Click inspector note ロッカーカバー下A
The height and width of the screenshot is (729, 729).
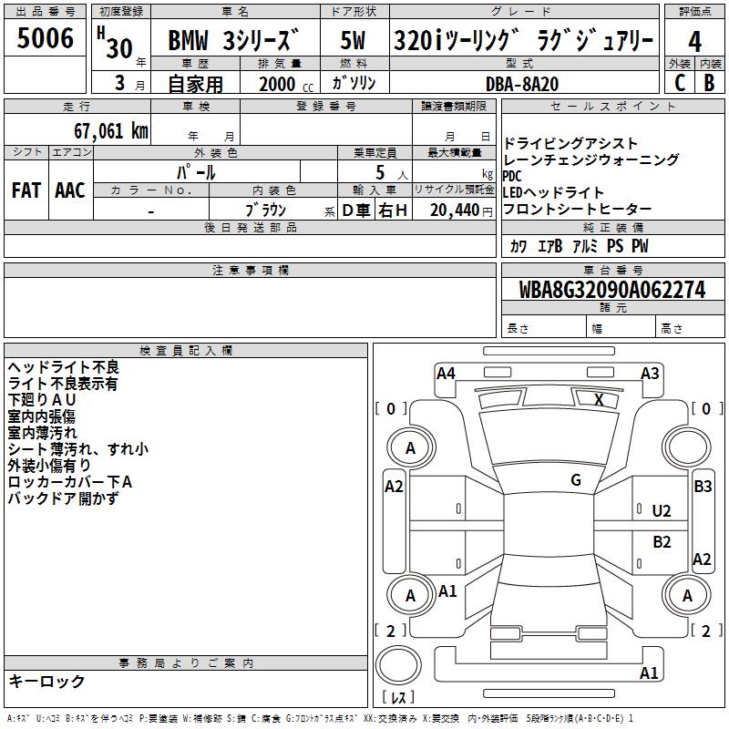click(70, 482)
